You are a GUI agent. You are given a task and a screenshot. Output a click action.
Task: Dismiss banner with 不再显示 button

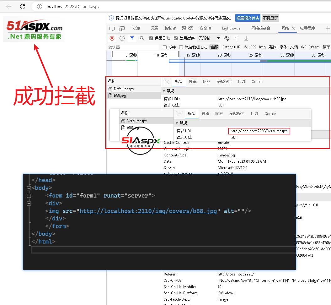270,18
